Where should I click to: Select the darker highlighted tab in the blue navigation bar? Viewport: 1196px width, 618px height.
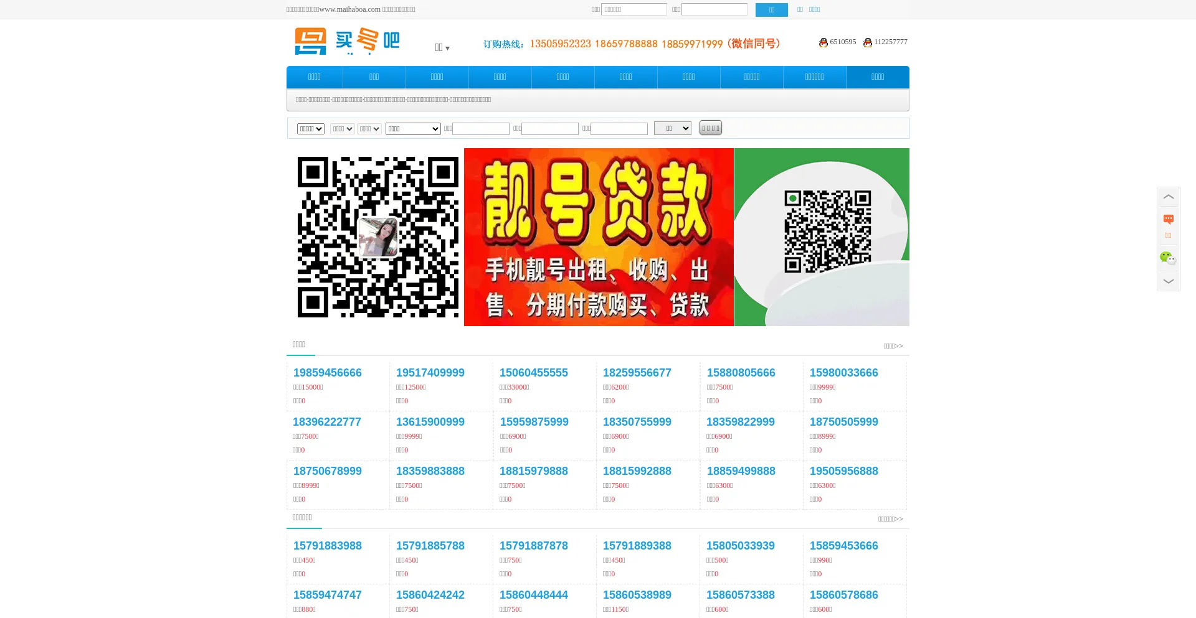(x=878, y=77)
